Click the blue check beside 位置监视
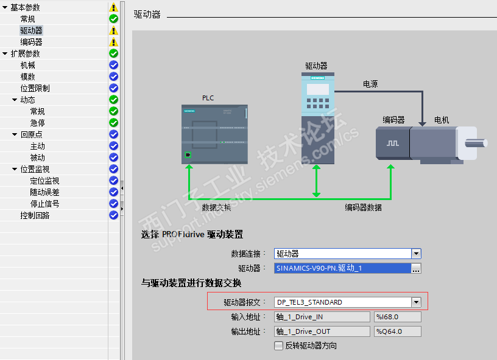Screen dimensions: 497x360 coord(113,169)
